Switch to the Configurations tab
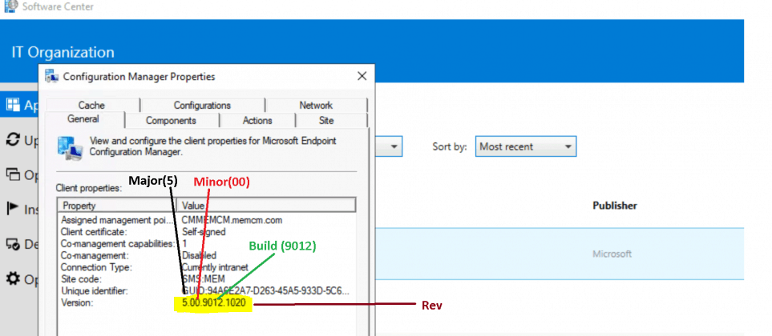 pyautogui.click(x=202, y=105)
